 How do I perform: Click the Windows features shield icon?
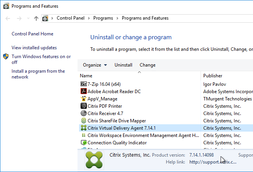point(6,56)
